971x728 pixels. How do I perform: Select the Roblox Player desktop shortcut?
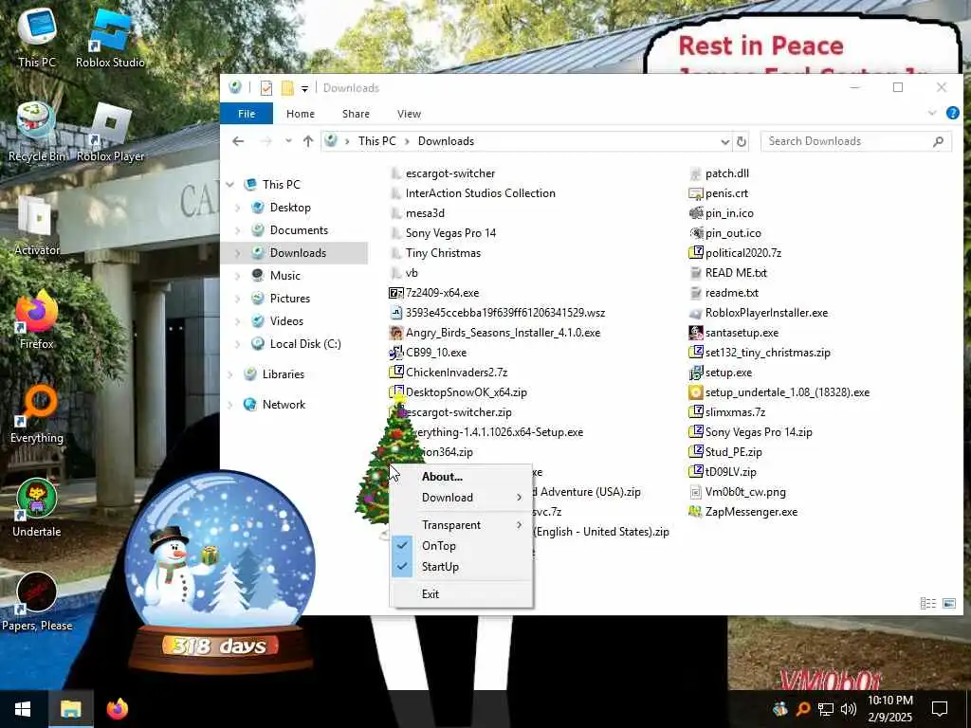[110, 132]
